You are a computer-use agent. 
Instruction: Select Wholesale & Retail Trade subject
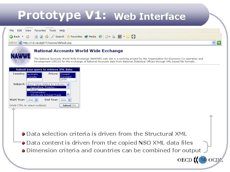coord(47,95)
